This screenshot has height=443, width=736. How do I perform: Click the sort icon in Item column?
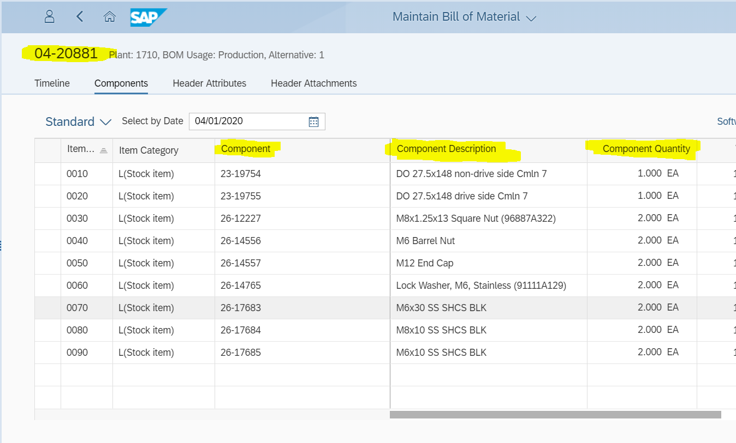[104, 150]
